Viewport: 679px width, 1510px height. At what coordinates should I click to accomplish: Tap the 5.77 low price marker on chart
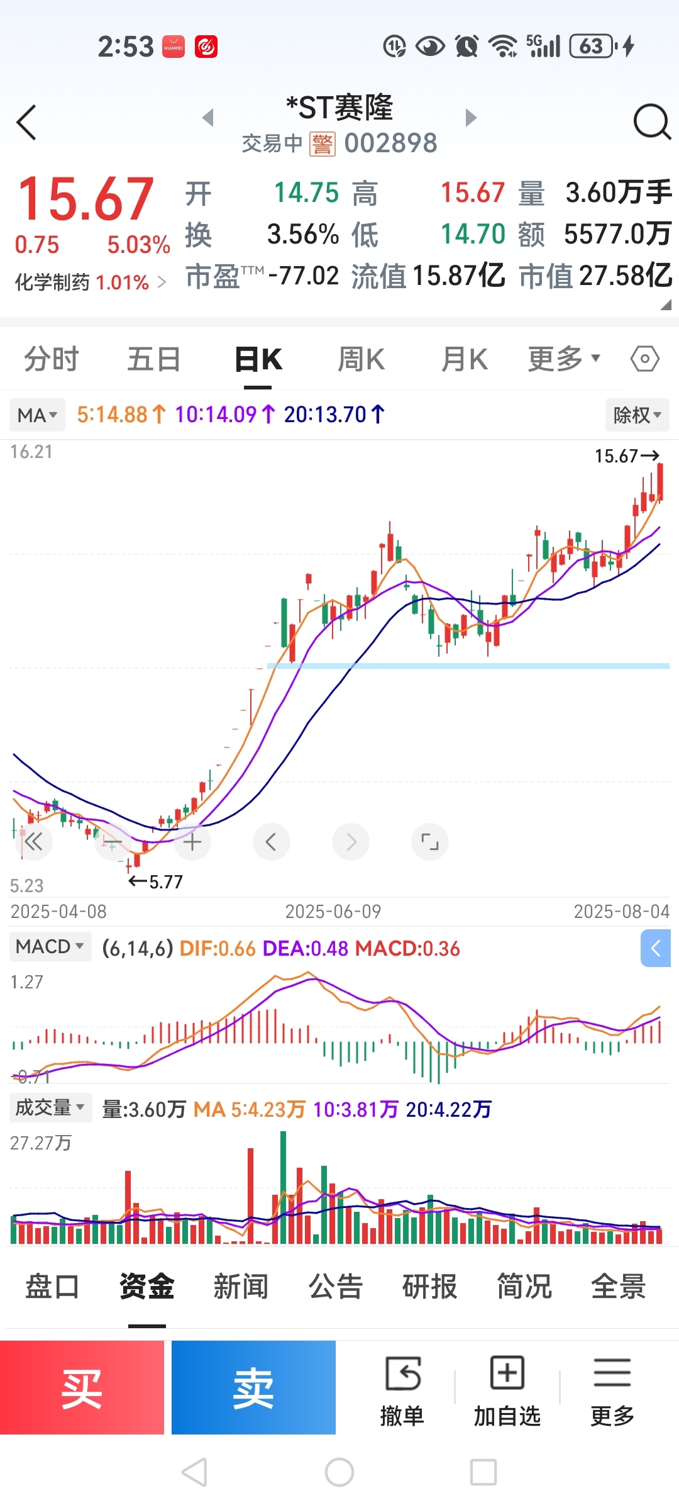click(x=155, y=881)
